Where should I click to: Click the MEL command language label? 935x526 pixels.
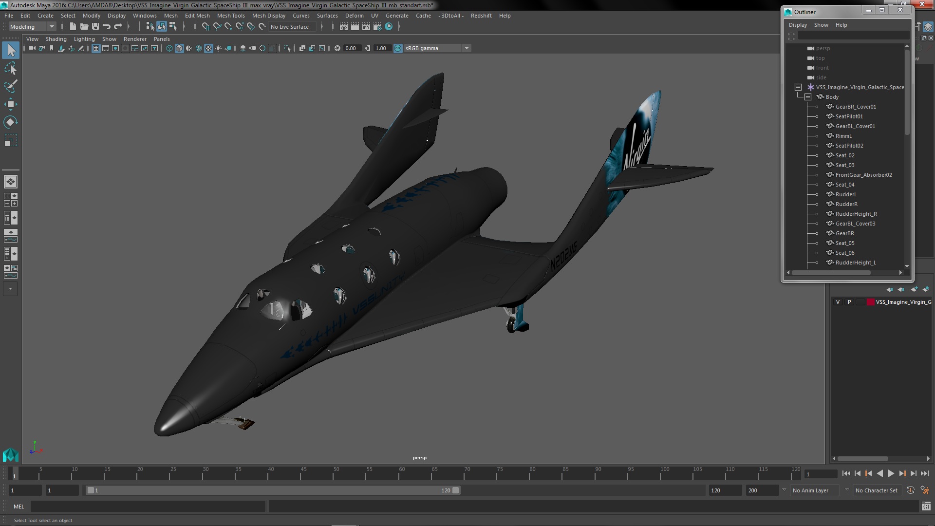click(x=19, y=507)
